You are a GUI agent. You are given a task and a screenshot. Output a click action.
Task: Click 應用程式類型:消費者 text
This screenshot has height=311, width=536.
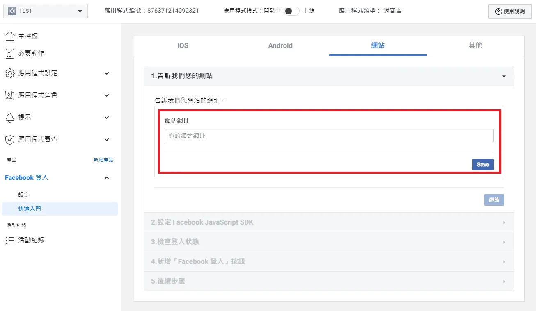pyautogui.click(x=370, y=11)
